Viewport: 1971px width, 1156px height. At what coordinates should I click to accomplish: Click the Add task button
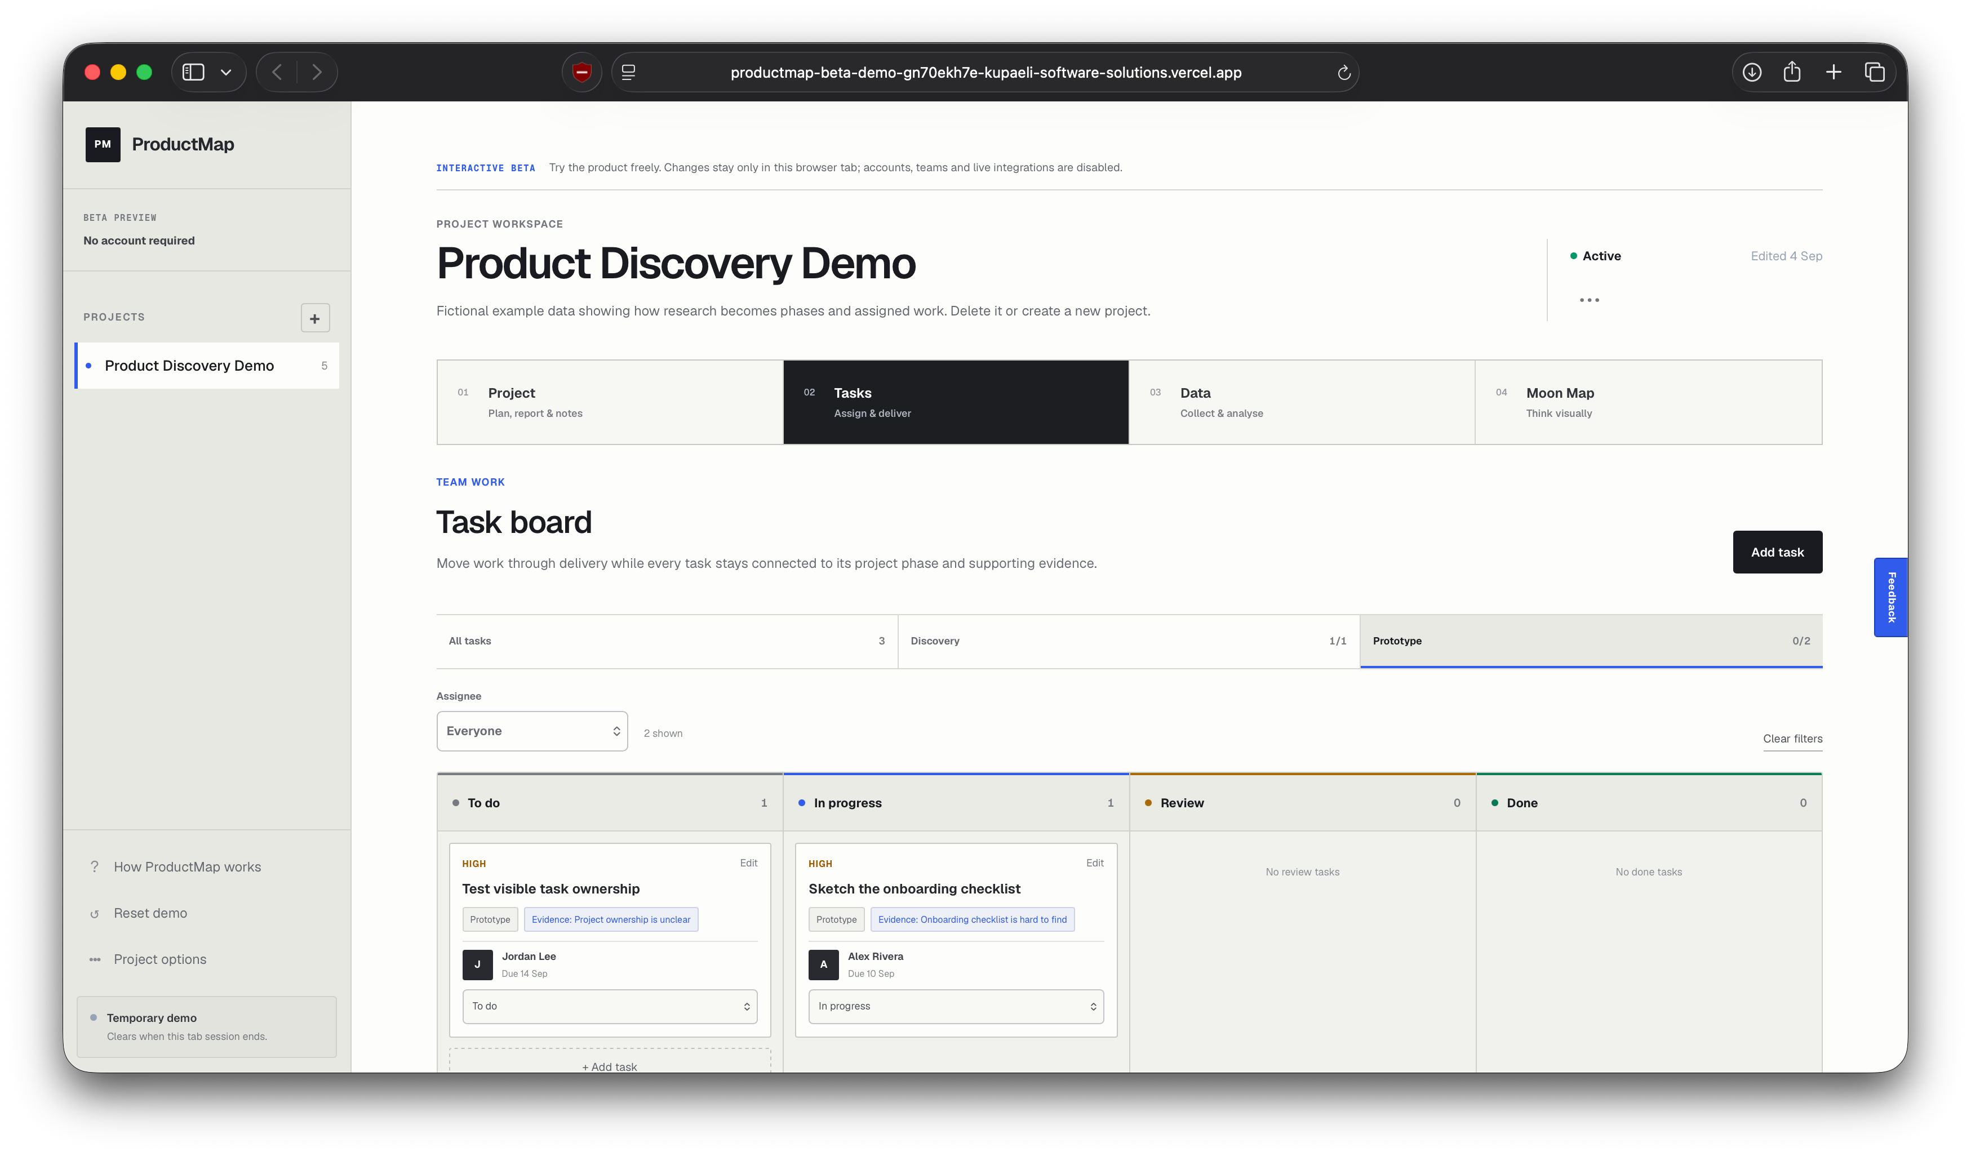pyautogui.click(x=1777, y=552)
